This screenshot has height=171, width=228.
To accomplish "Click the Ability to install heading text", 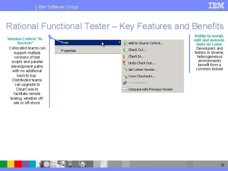I will point(209,40).
